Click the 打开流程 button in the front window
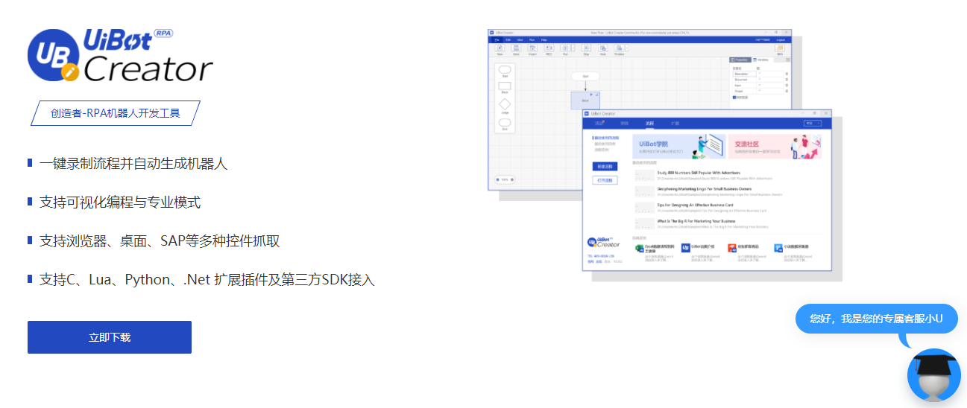Viewport: 967px width, 408px height. pyautogui.click(x=605, y=180)
